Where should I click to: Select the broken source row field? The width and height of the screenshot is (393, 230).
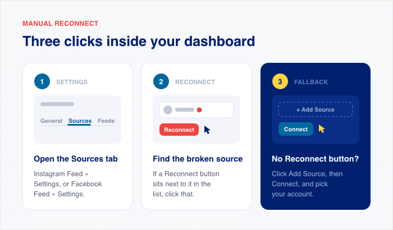196,110
